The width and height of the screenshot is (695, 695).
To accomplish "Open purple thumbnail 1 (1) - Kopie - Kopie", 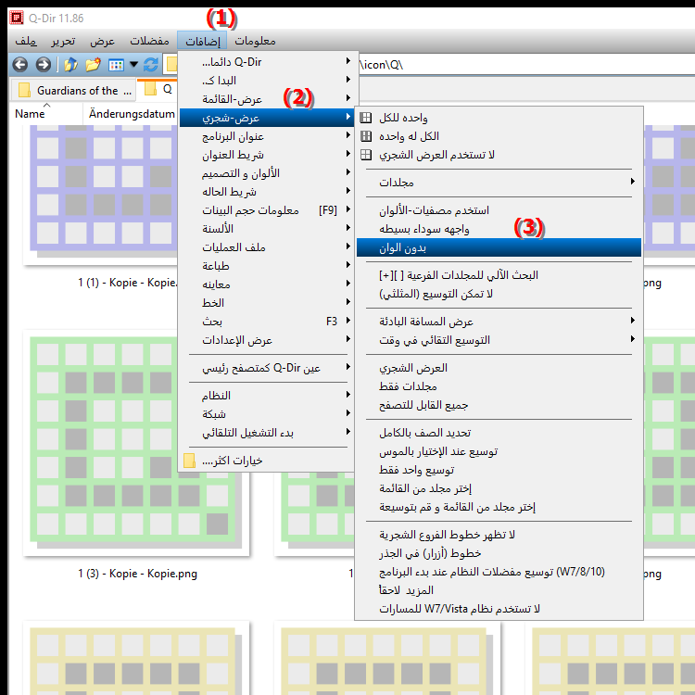I will click(x=101, y=195).
